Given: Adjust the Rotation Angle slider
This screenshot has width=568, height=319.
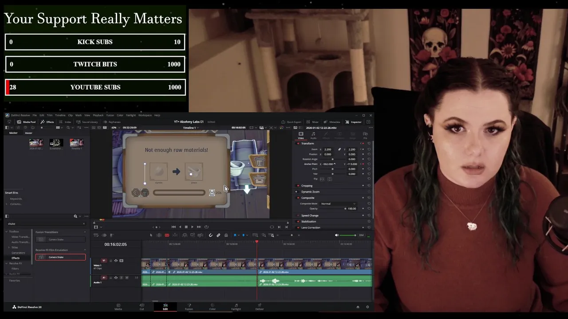Looking at the screenshot, I should 332,159.
